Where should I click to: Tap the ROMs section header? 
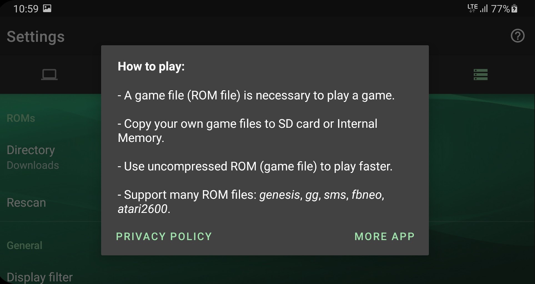21,118
